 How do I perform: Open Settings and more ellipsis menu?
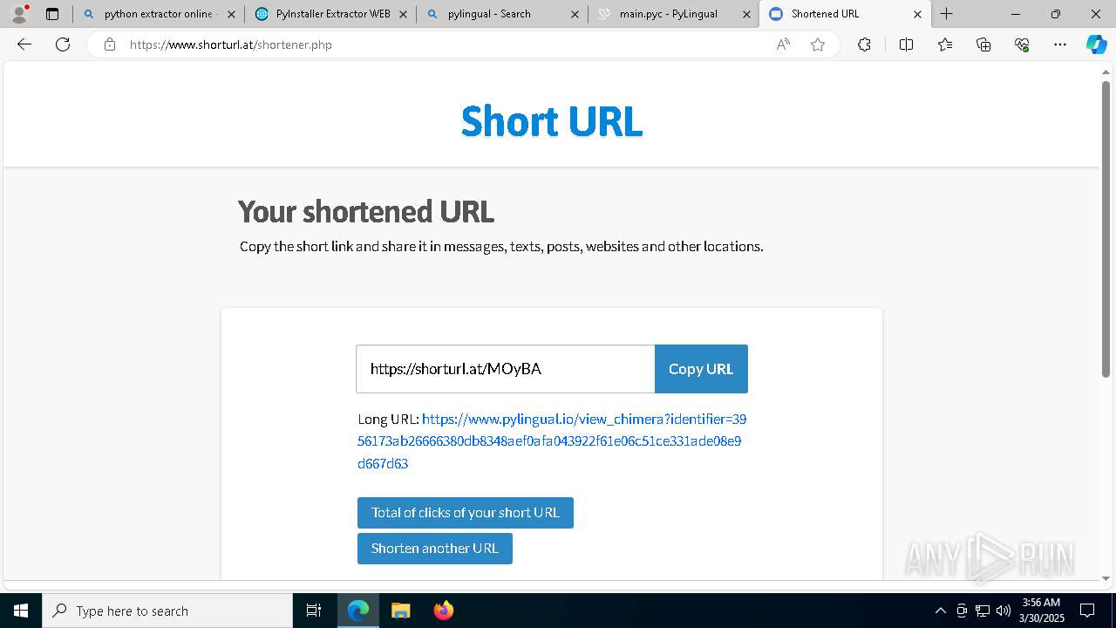tap(1060, 44)
